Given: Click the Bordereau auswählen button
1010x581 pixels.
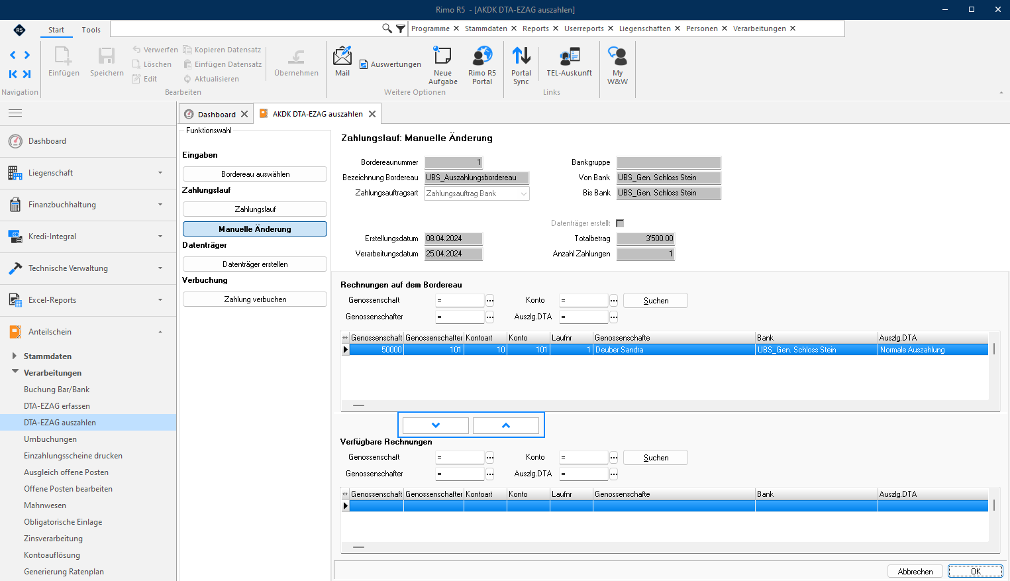Looking at the screenshot, I should 255,174.
